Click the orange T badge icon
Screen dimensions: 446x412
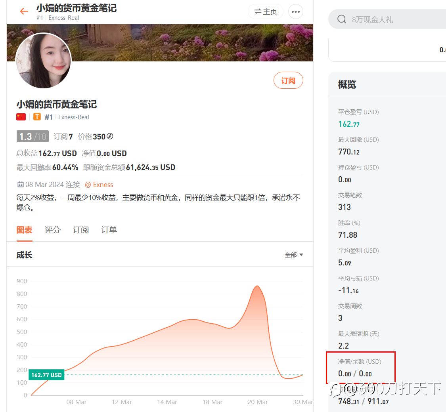tap(37, 117)
